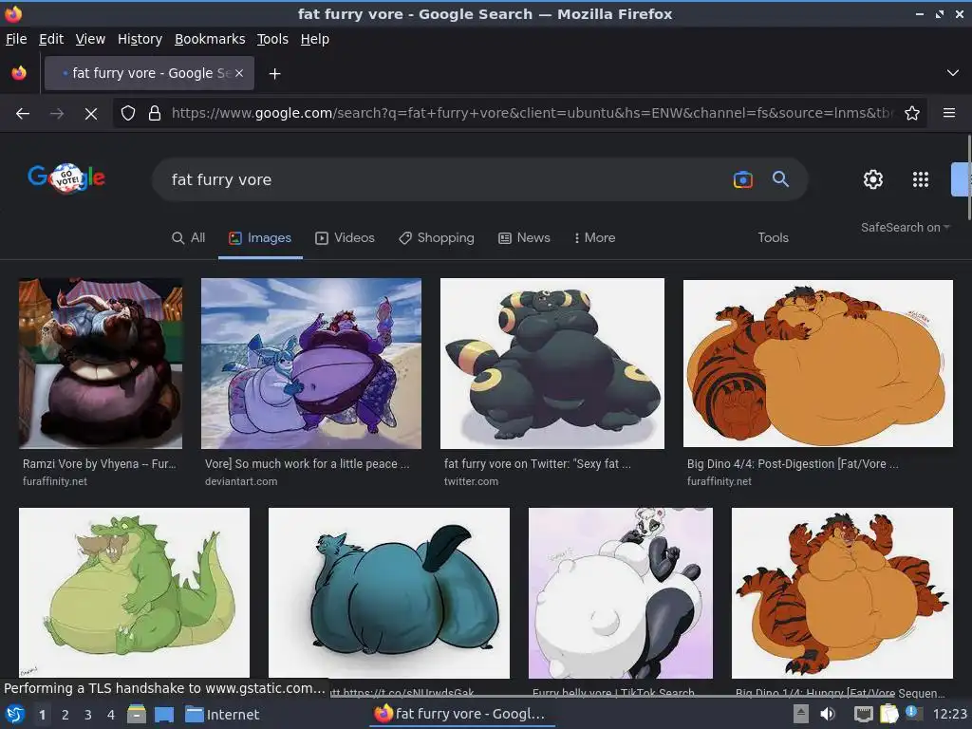Open the "Ramzi Vore by Vhyena" image thumbnail
The height and width of the screenshot is (729, 972).
(101, 364)
